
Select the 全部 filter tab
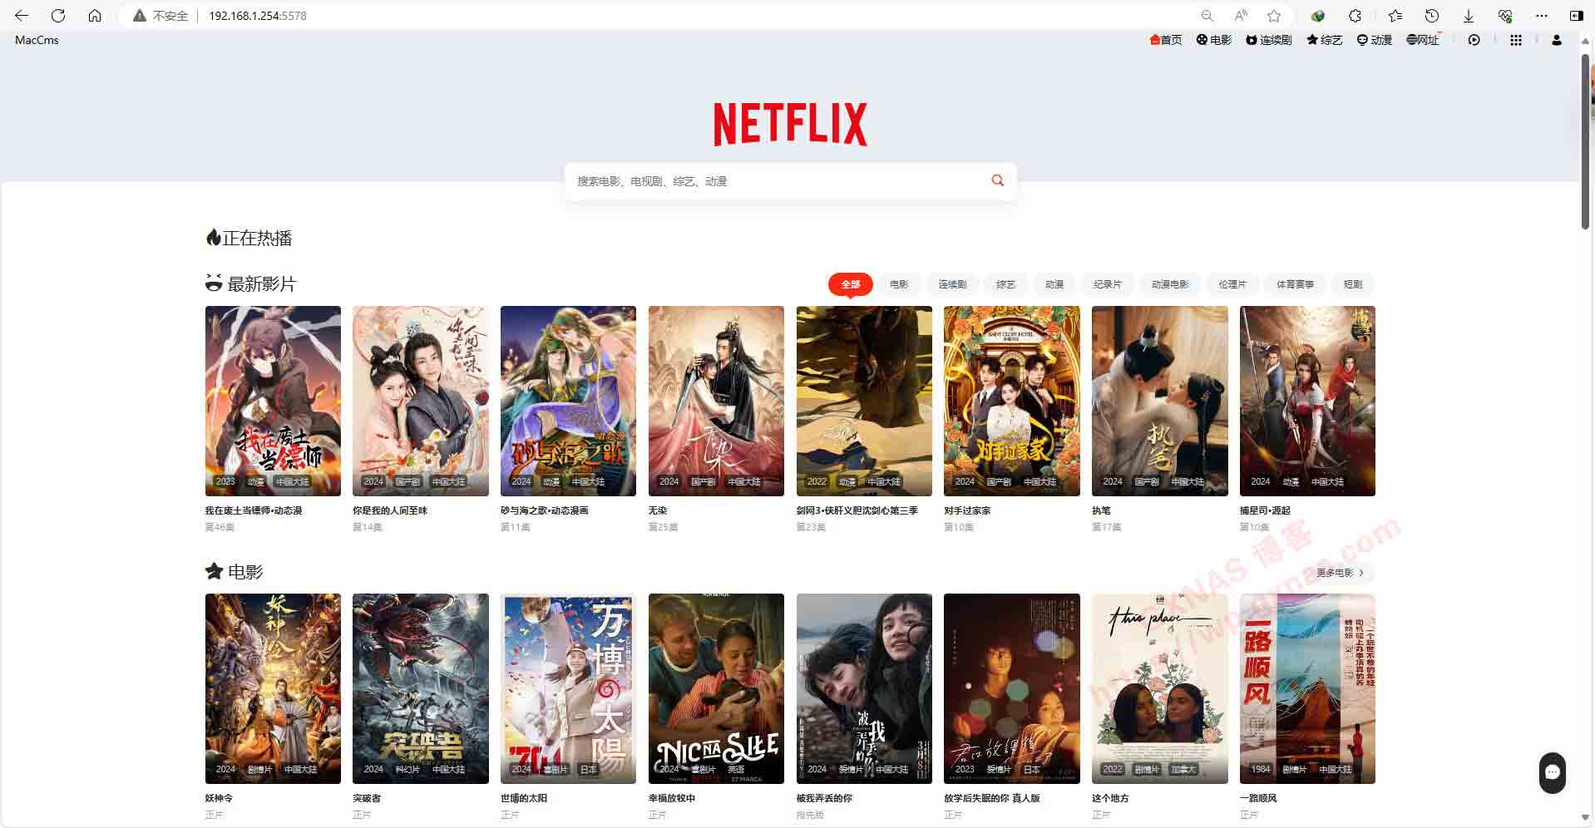coord(850,284)
